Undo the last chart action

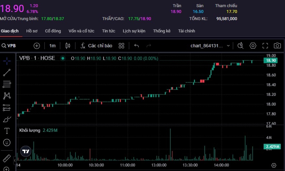[137, 46]
